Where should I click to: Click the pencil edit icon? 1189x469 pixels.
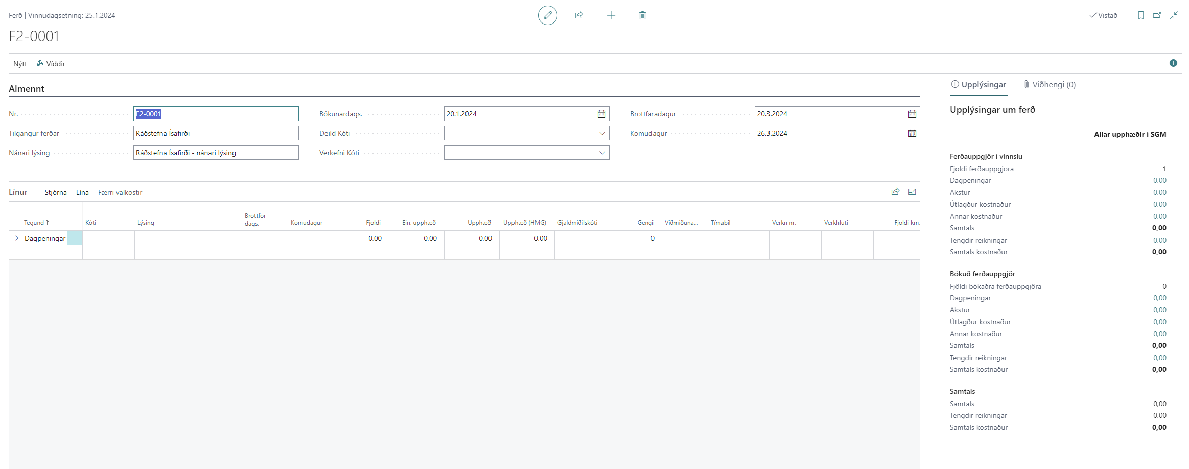click(x=547, y=15)
